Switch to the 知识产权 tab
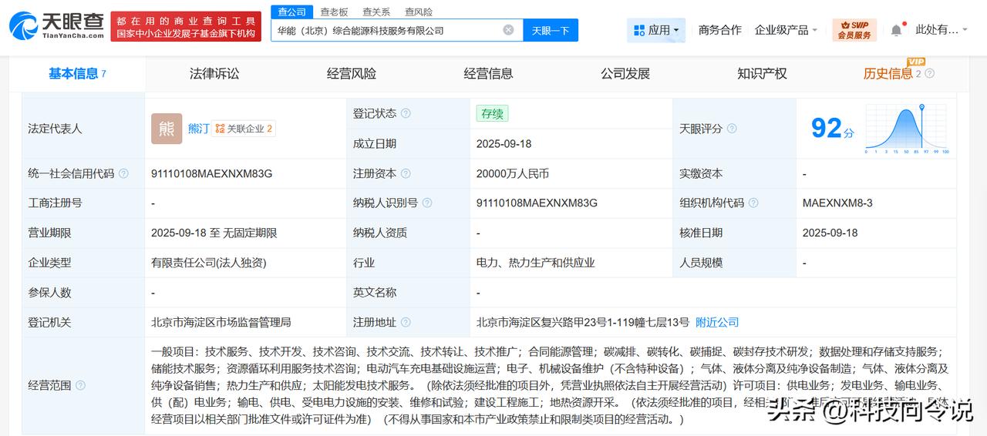987x436 pixels. [762, 74]
